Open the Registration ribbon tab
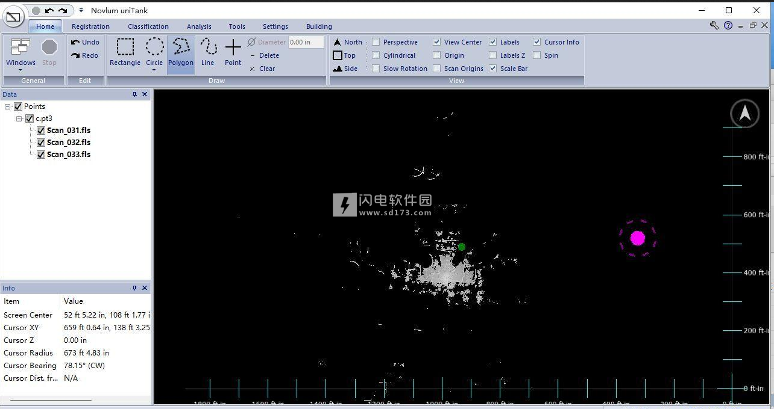 tap(90, 26)
